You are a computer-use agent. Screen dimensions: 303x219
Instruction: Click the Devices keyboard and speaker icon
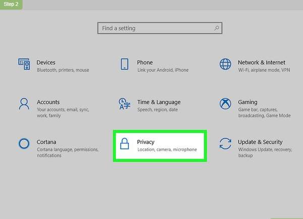click(24, 64)
